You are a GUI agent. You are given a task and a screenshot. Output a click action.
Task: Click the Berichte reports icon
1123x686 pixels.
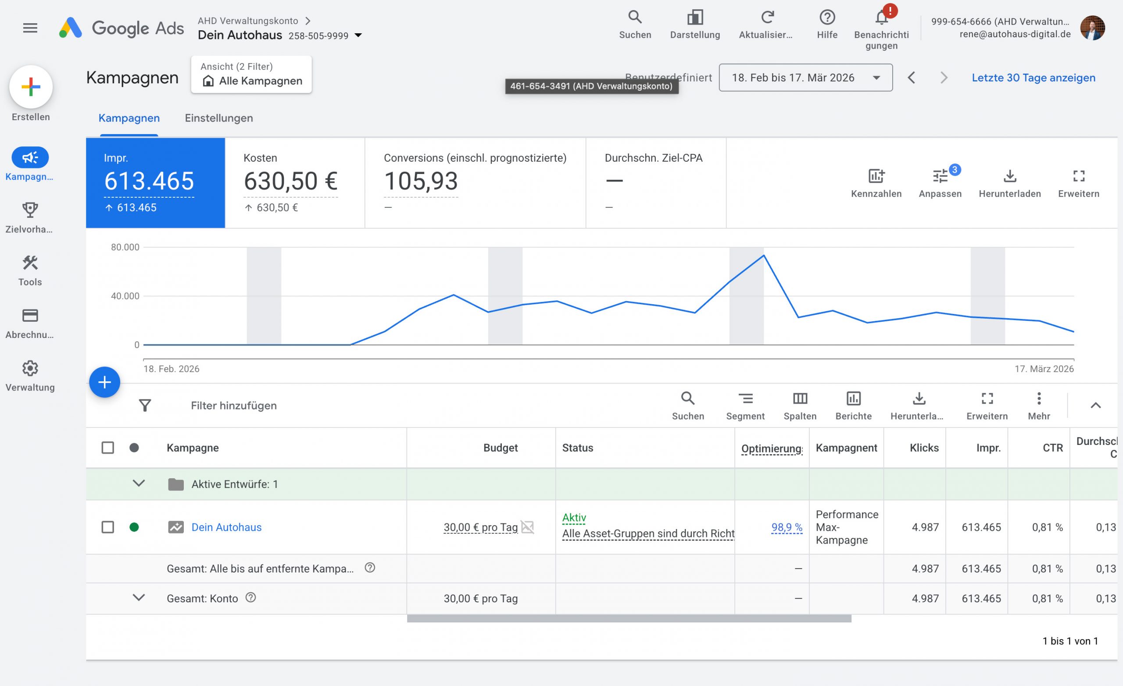point(853,399)
